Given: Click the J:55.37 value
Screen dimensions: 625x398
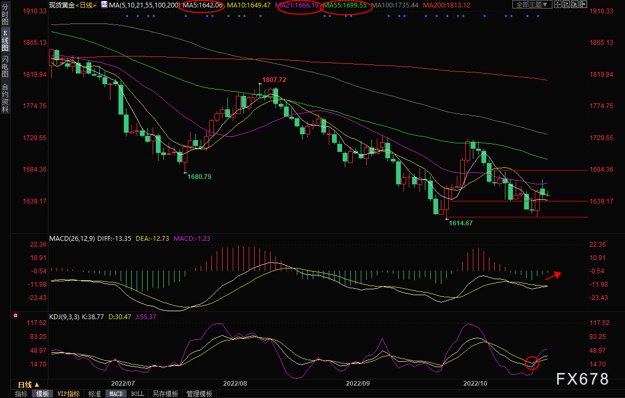Looking at the screenshot, I should (x=146, y=317).
